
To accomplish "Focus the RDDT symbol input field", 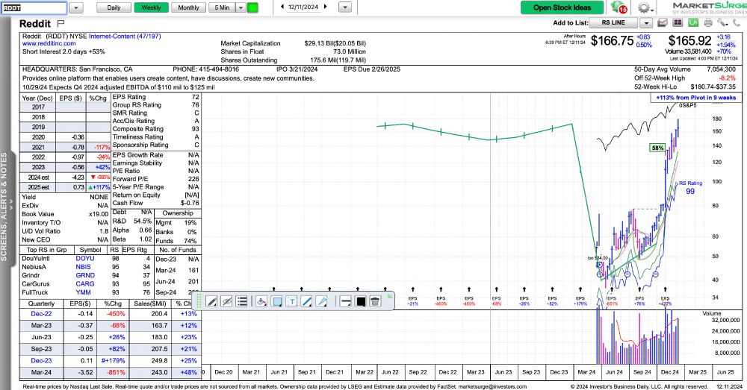I will (34, 7).
